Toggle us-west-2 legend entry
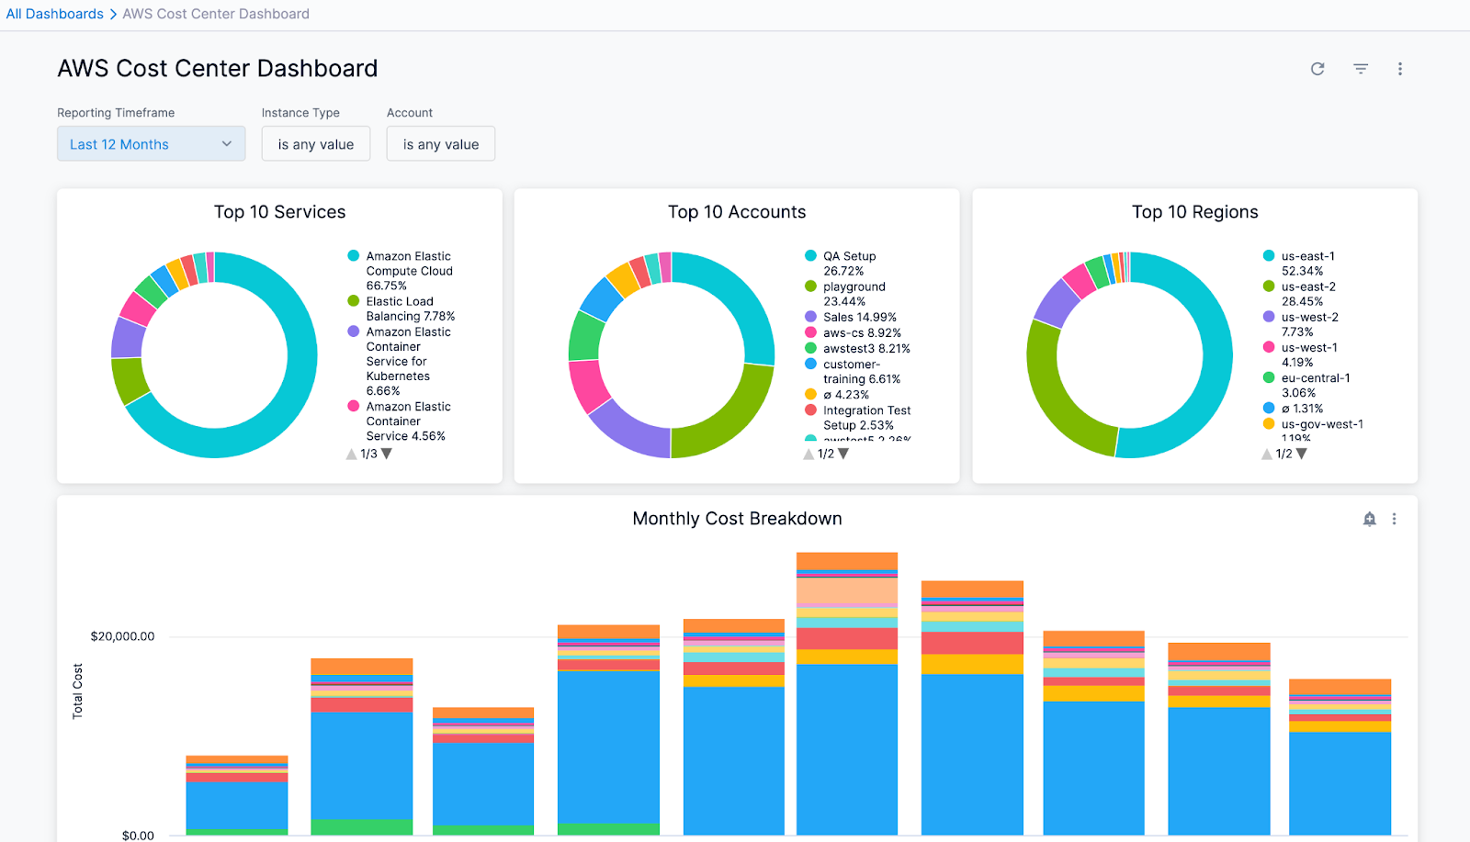Image resolution: width=1470 pixels, height=842 pixels. coord(1301,324)
